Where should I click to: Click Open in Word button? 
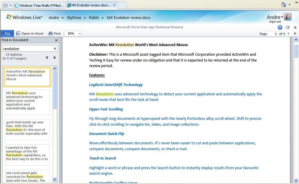click(x=30, y=34)
